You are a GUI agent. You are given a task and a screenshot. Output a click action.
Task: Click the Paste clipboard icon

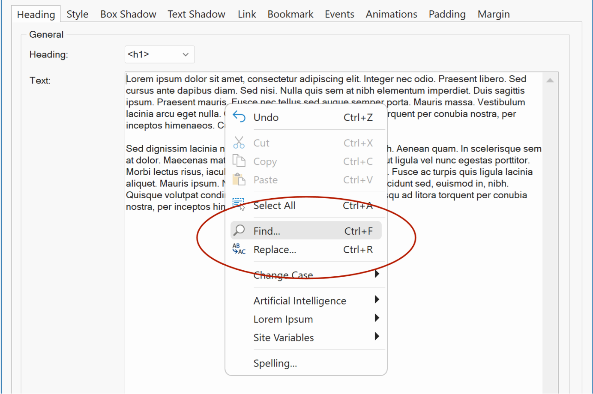(239, 179)
